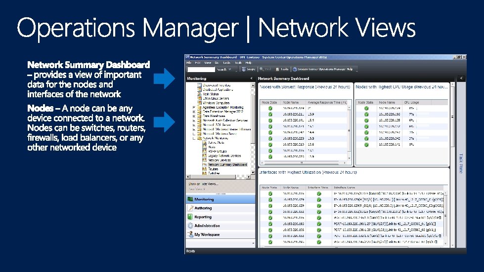Image resolution: width=484 pixels, height=272 pixels.
Task: Click the Active Alerts view icon
Action: (x=204, y=142)
